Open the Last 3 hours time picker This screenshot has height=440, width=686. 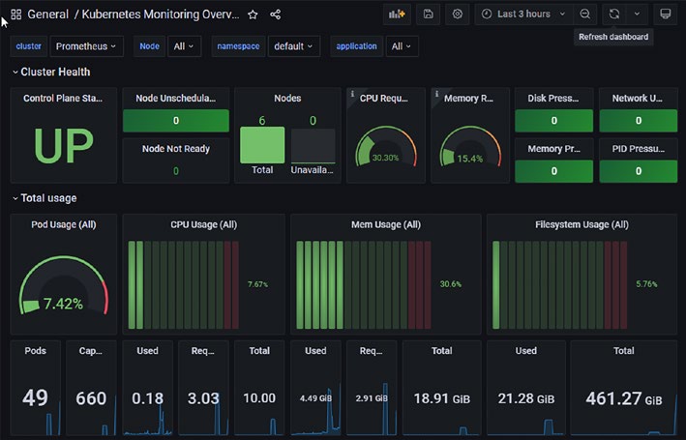pos(524,15)
